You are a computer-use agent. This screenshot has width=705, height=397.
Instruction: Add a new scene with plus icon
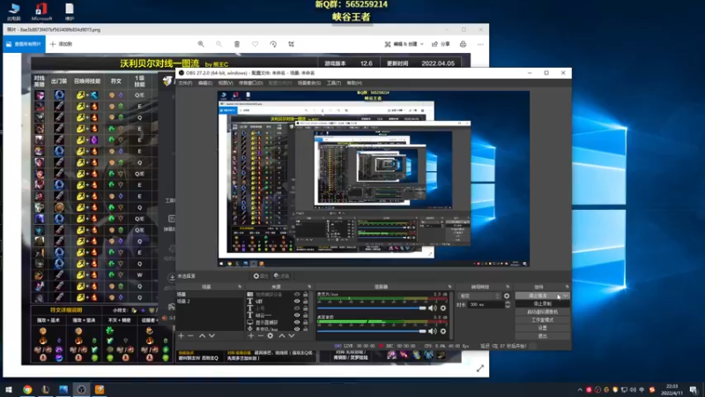[181, 336]
